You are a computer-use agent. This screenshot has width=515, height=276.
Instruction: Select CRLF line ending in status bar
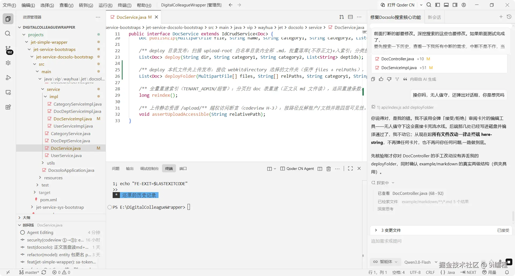[430, 272]
